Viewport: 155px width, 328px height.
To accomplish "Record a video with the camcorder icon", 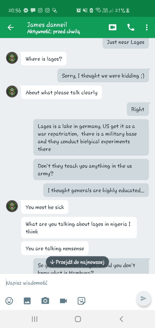I will click(63, 301).
